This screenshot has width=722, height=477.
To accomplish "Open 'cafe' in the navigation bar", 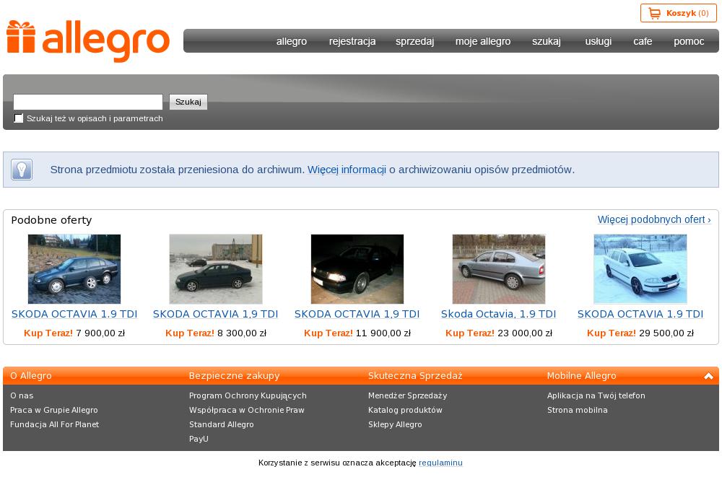I will [643, 41].
